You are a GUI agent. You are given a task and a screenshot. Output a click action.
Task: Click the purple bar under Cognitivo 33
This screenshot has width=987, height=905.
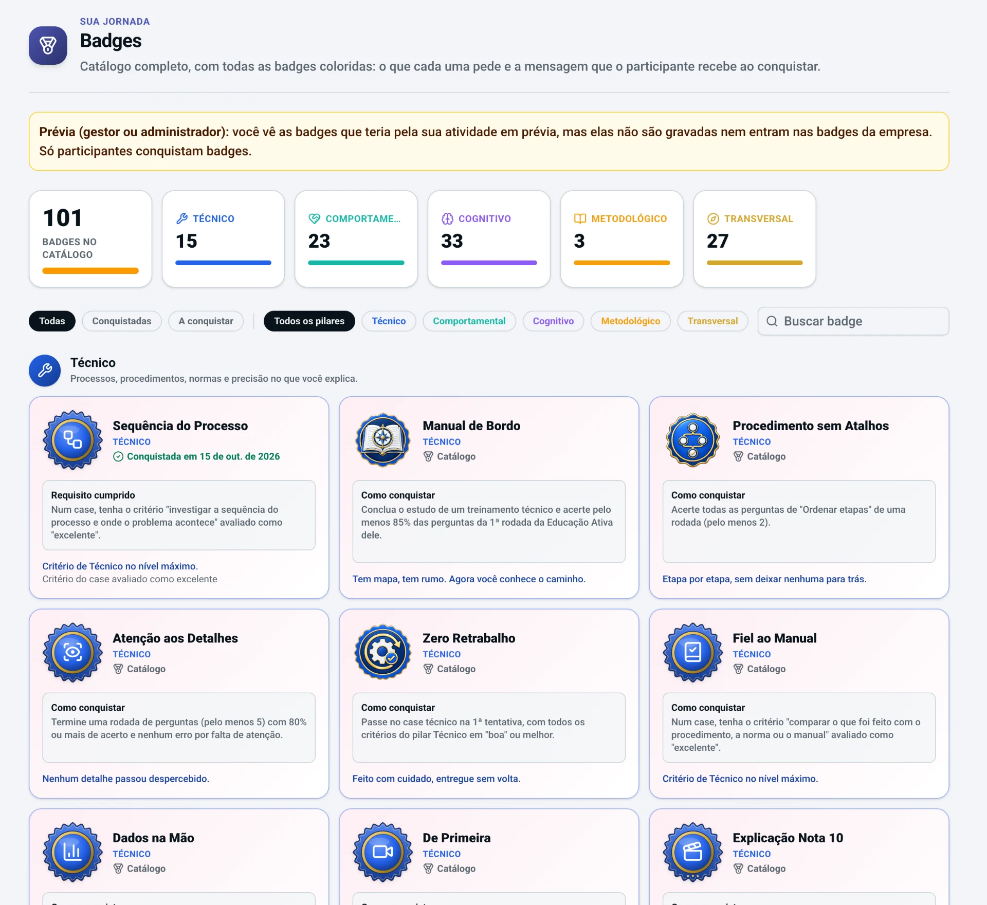tap(489, 263)
